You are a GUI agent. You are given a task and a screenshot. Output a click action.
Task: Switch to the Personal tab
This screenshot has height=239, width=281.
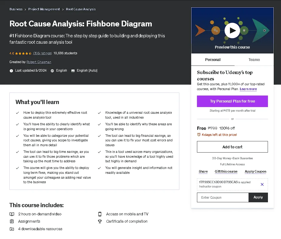[213, 60]
